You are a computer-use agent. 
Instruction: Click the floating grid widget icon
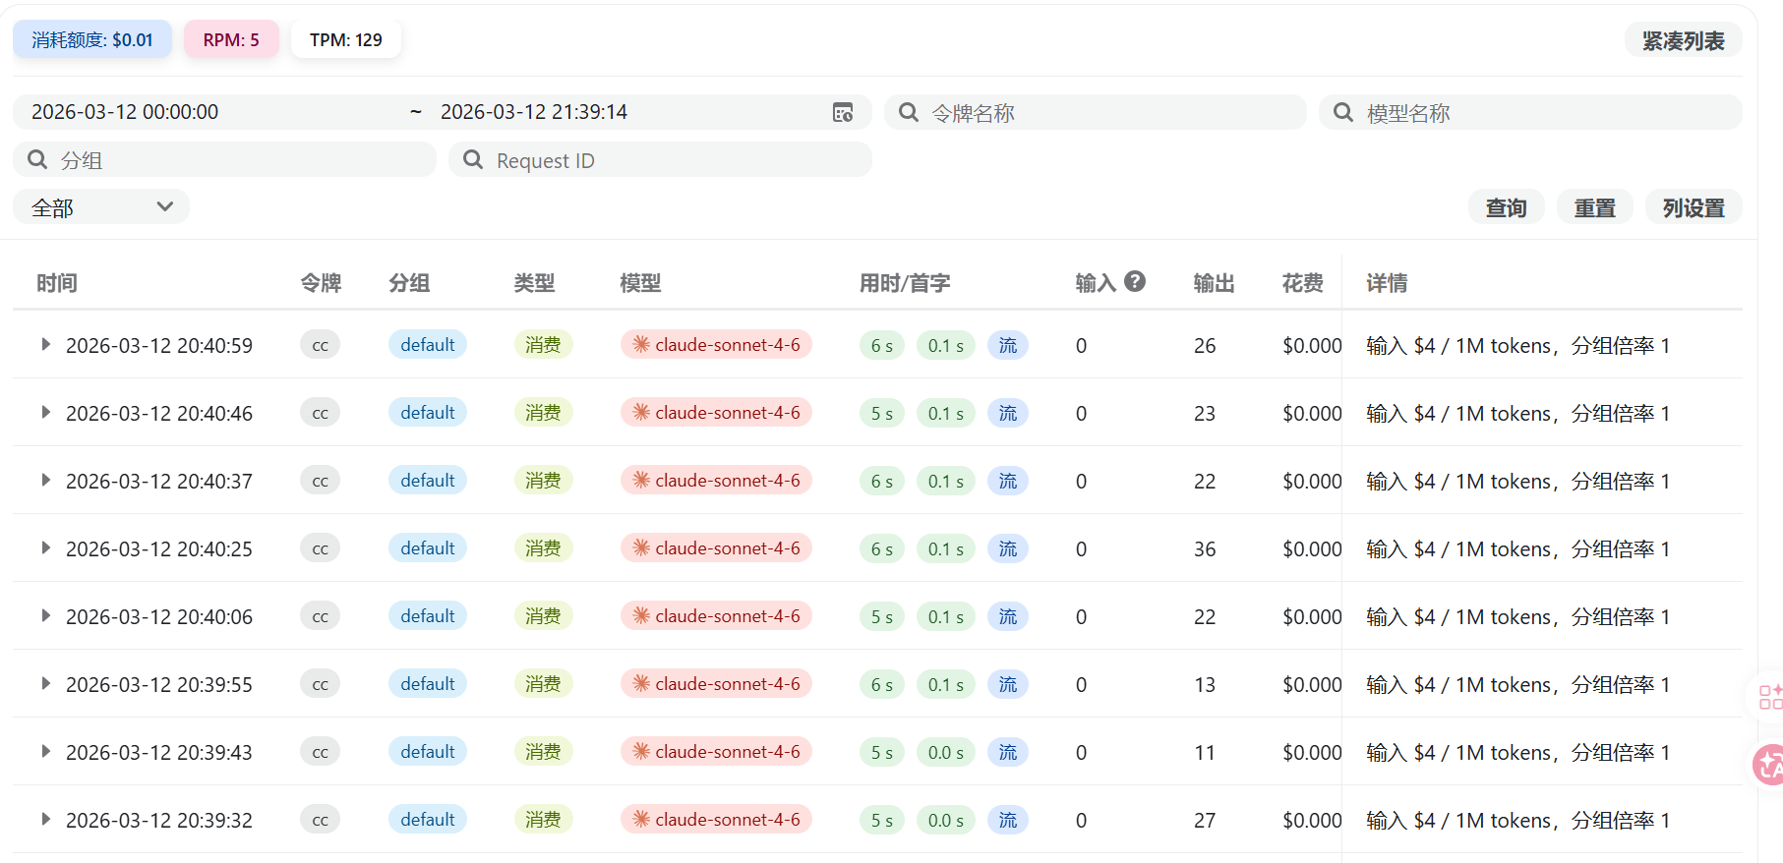click(1770, 697)
